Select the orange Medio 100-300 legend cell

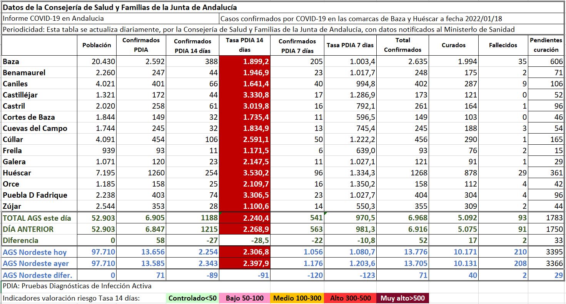point(297,298)
